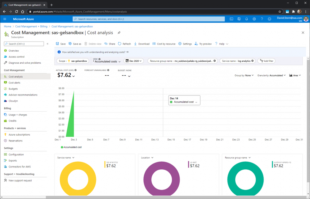Open portal settings gear icon
This screenshot has width=310, height=199.
[254, 19]
